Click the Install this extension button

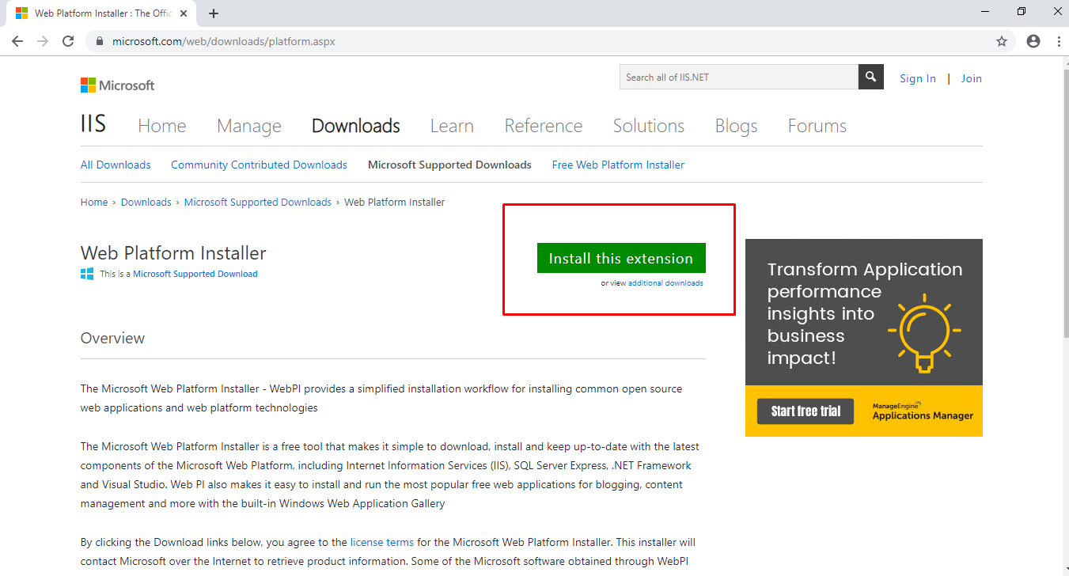(621, 258)
